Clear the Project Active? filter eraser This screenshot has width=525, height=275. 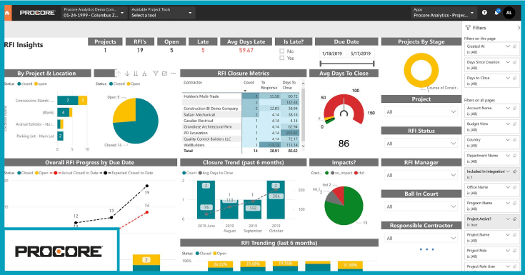(x=514, y=219)
